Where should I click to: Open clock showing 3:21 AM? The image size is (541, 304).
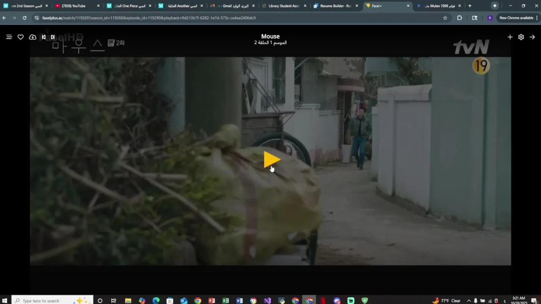coord(519,301)
